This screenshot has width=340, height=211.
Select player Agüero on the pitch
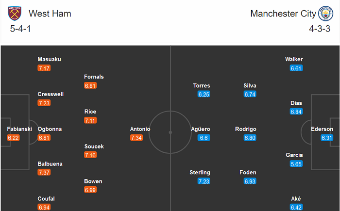[x=201, y=129]
